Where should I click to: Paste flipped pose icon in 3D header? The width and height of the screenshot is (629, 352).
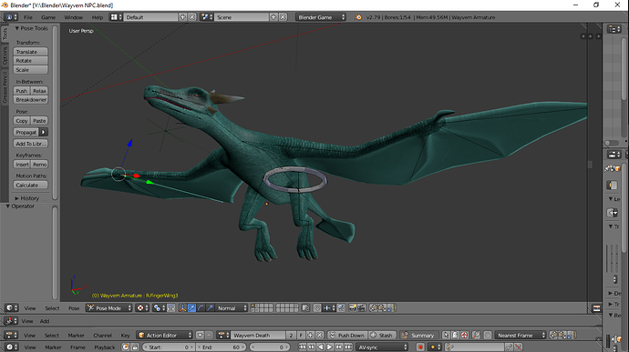(x=391, y=308)
